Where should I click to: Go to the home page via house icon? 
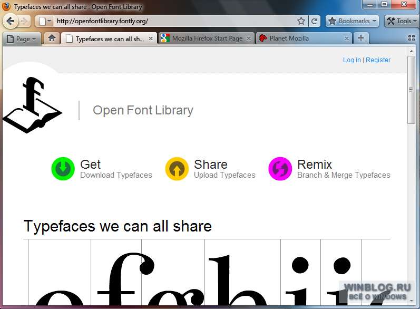coord(52,38)
